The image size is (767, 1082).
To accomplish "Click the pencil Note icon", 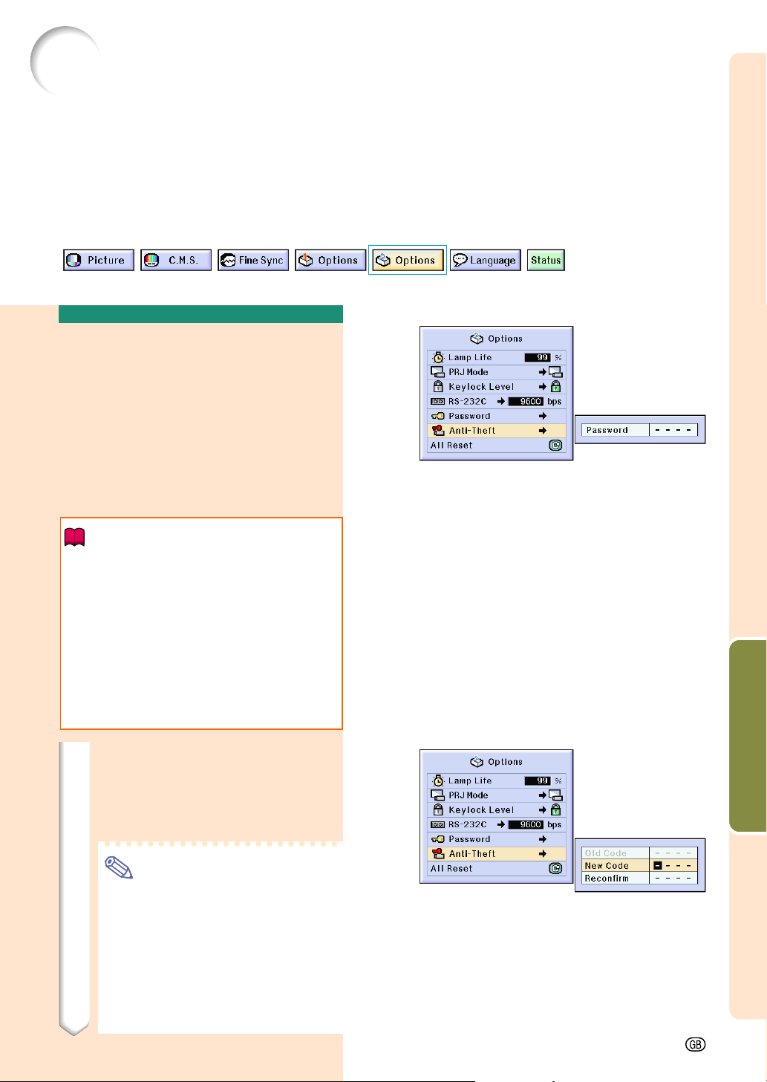I will [119, 867].
